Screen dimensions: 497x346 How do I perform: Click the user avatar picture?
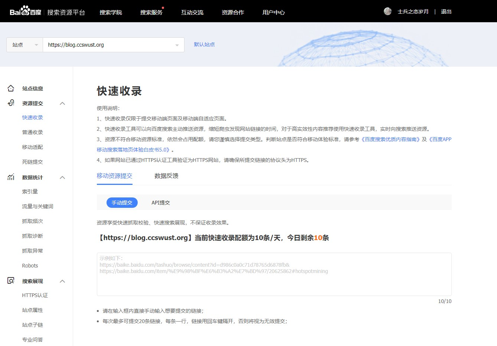388,11
